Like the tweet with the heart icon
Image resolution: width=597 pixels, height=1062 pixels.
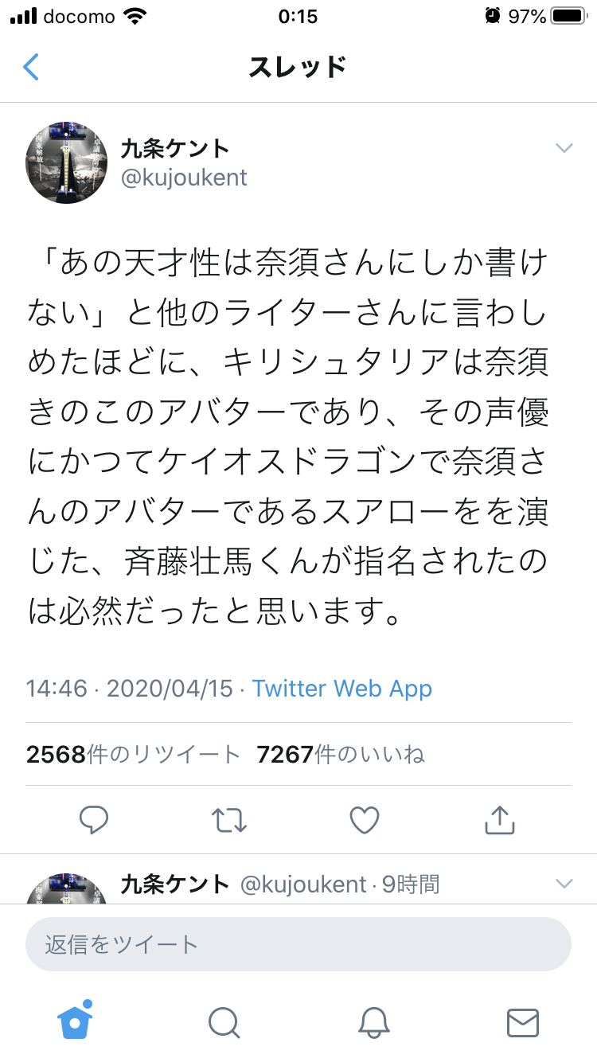pos(365,819)
